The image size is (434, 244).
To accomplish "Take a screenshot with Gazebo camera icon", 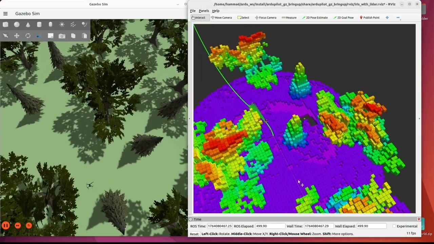I will coord(62,36).
